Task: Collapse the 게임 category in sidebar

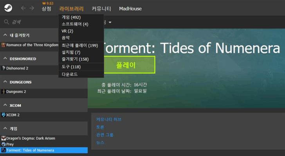Action: 5,128
